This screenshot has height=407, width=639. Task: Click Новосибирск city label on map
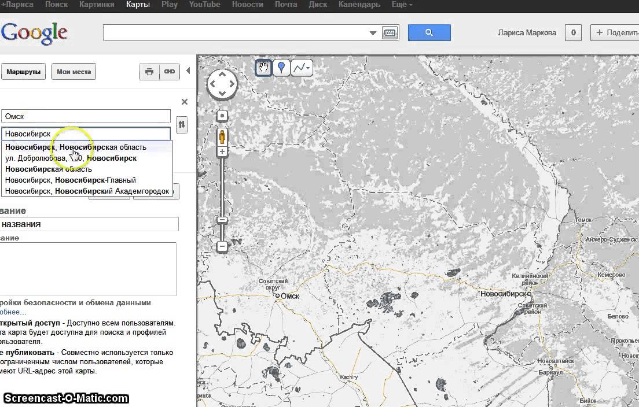pyautogui.click(x=504, y=294)
